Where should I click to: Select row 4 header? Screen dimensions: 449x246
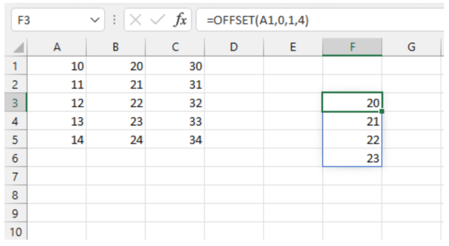(16, 121)
